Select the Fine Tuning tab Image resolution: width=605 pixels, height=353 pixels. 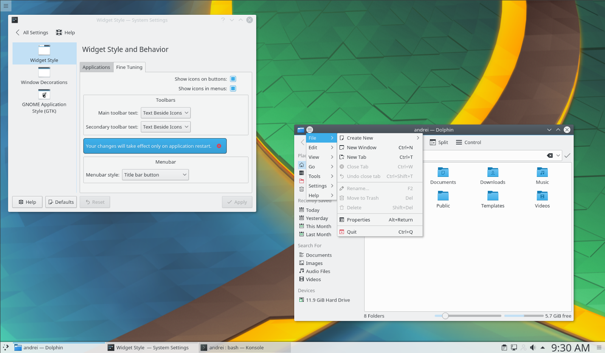(x=129, y=67)
